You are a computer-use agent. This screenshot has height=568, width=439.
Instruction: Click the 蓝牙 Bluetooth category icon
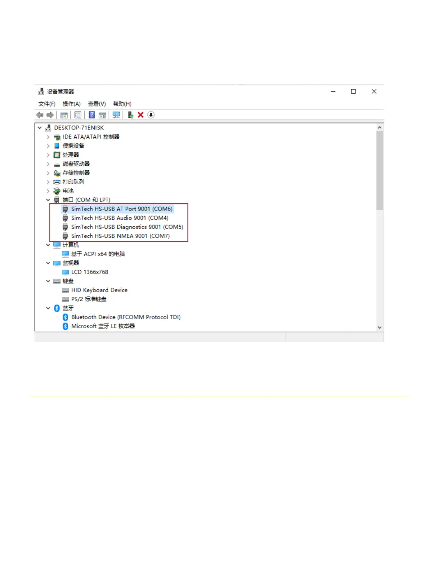coord(57,308)
